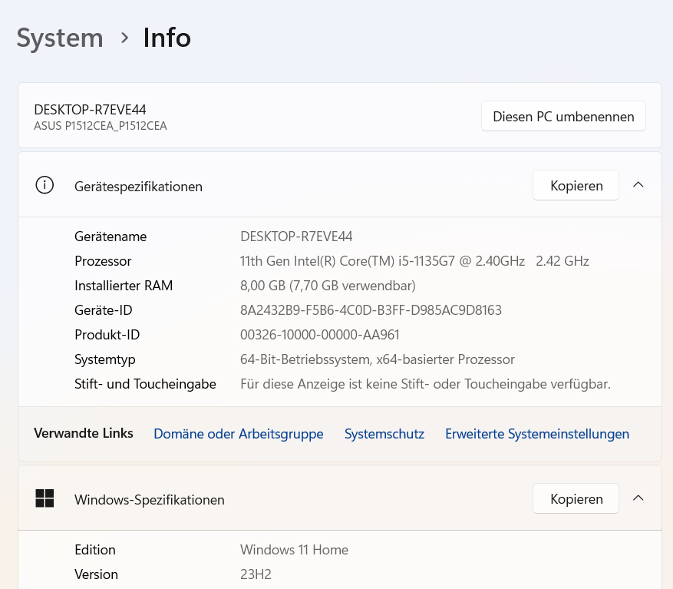Collapse the Gerätespezifikationen section chevron

(638, 185)
